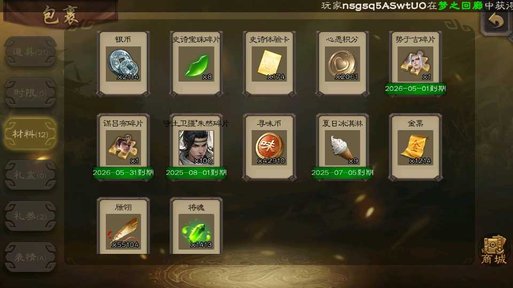Select the 银币 silver coin item
This screenshot has height=288, width=513.
[123, 63]
